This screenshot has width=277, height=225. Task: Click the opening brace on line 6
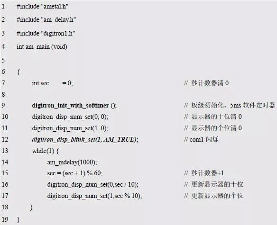[18, 72]
